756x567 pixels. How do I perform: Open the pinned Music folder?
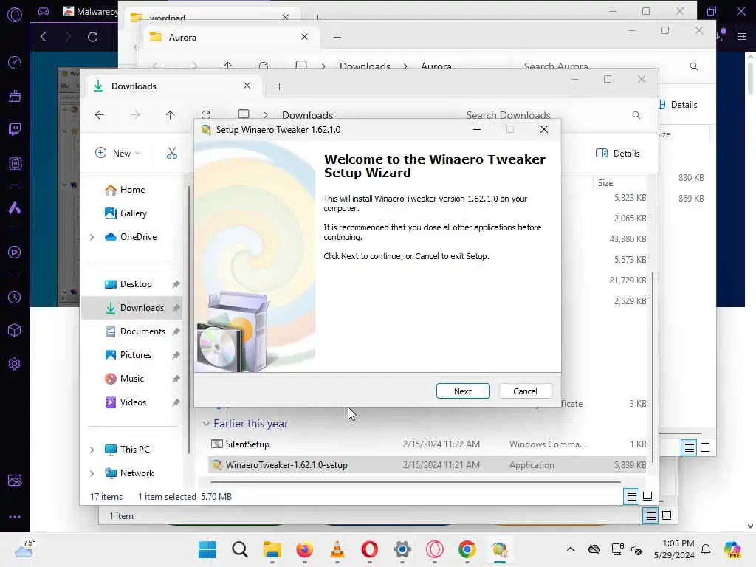pyautogui.click(x=124, y=379)
